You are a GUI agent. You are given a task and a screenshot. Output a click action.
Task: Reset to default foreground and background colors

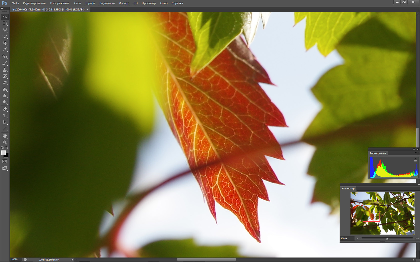(x=2, y=148)
